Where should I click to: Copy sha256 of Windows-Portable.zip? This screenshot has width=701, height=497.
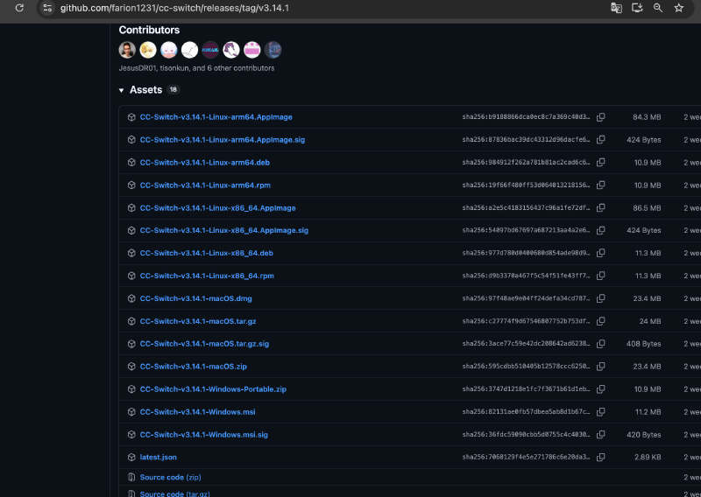click(x=601, y=389)
